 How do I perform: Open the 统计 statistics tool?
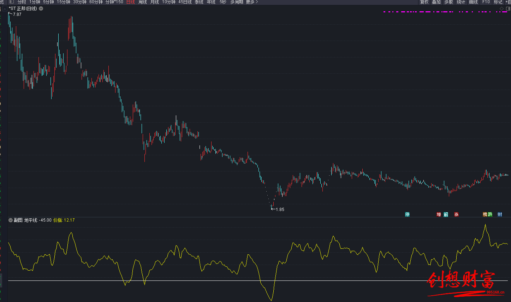point(461,2)
